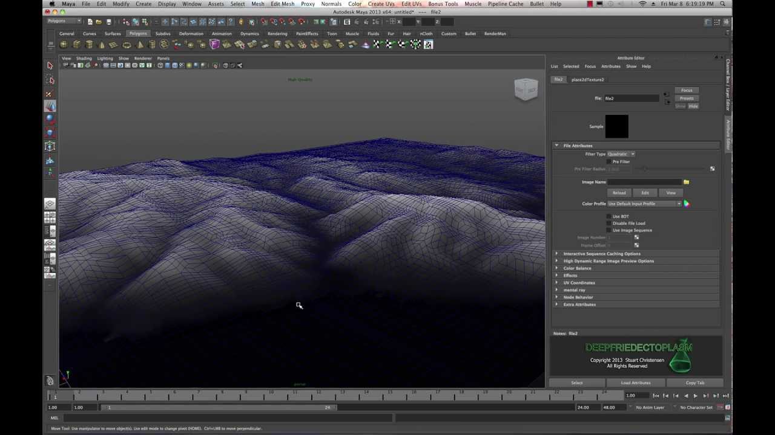
Task: Click the purple cube shelf icon
Action: (x=214, y=44)
